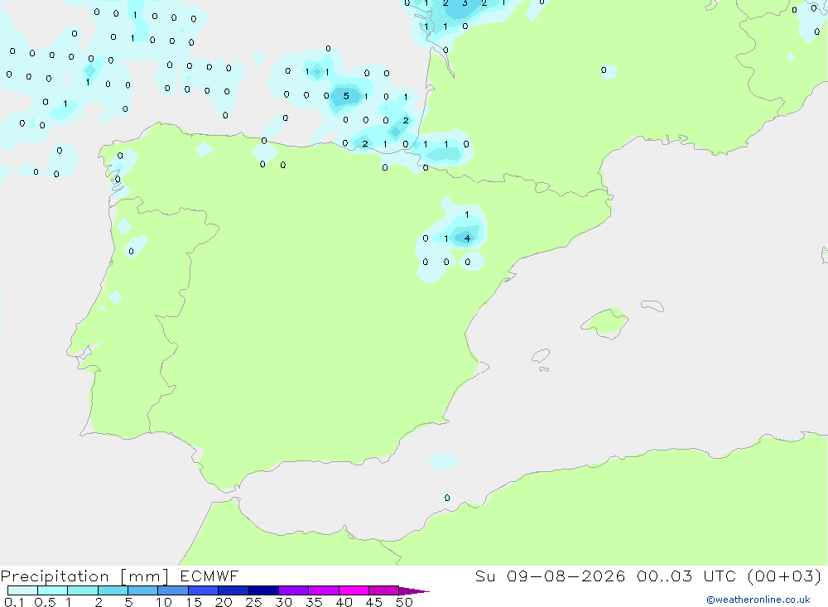828x607 pixels.
Task: Pick the 0.5–1 mm legend color box
Action: coord(52,590)
